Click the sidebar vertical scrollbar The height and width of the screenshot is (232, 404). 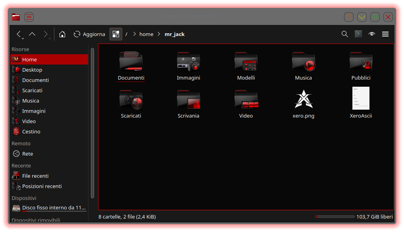click(x=92, y=123)
